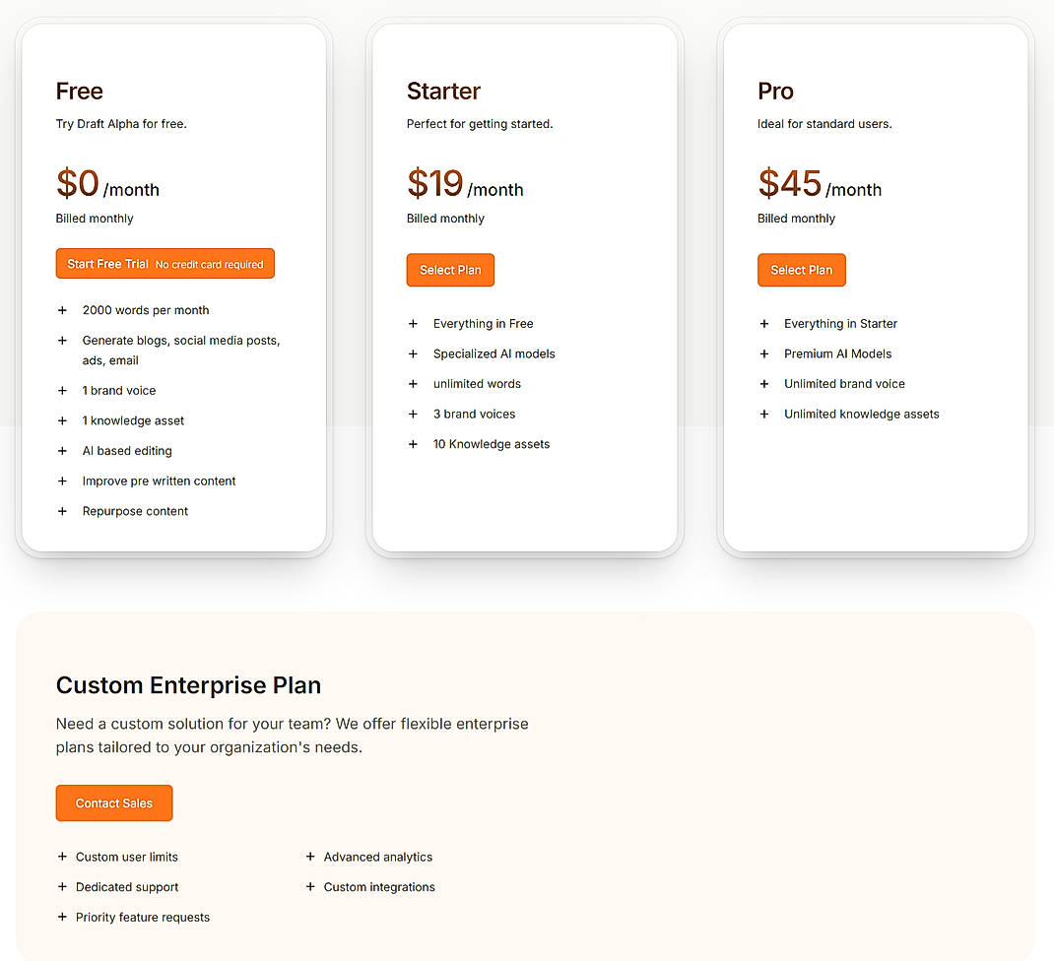The width and height of the screenshot is (1054, 961).
Task: Click the plus icon next to "Repurpose content"
Action: tap(62, 511)
